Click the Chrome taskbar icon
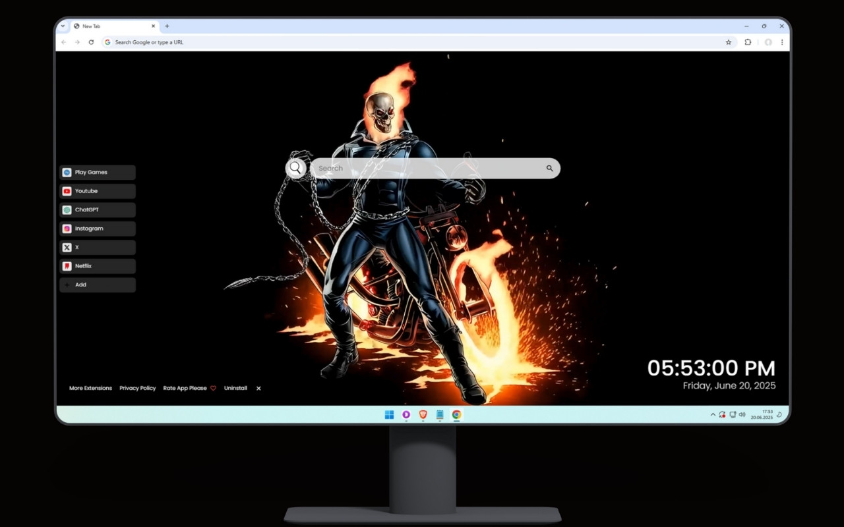This screenshot has height=527, width=844. pos(456,414)
